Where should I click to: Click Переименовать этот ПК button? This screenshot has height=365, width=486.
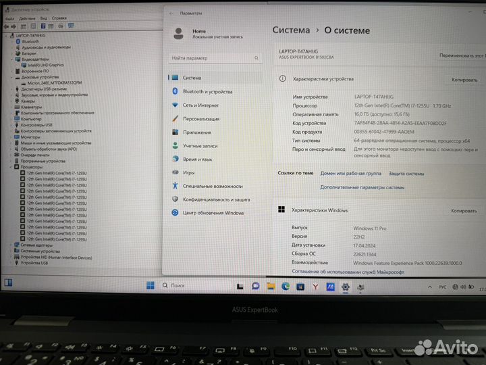click(462, 55)
